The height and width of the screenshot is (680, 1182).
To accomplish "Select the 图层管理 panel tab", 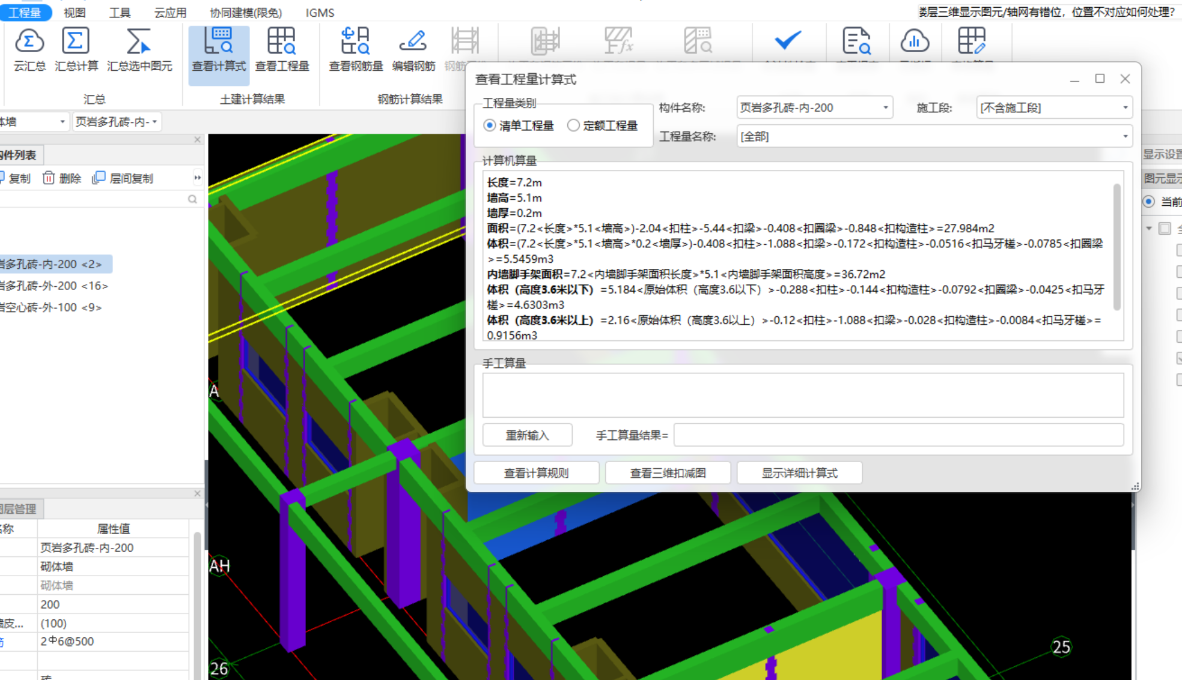I will coord(20,509).
